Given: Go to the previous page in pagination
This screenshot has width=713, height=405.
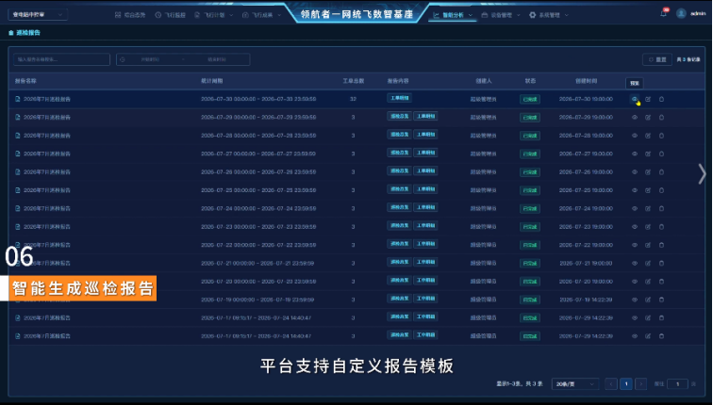Looking at the screenshot, I should coord(611,384).
